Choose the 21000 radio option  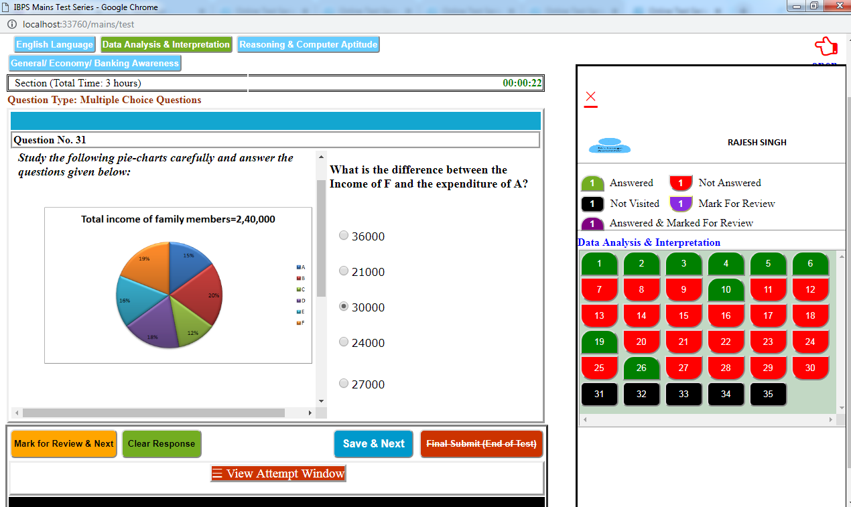(344, 271)
